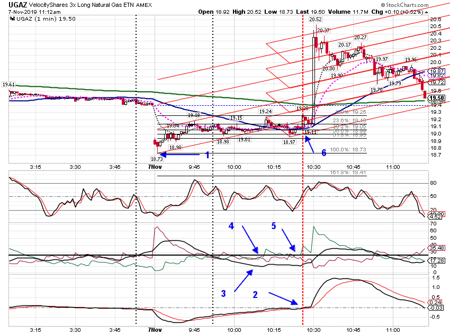The height and width of the screenshot is (335, 450).
Task: Click the 19.70 price label
Action: click(376, 90)
